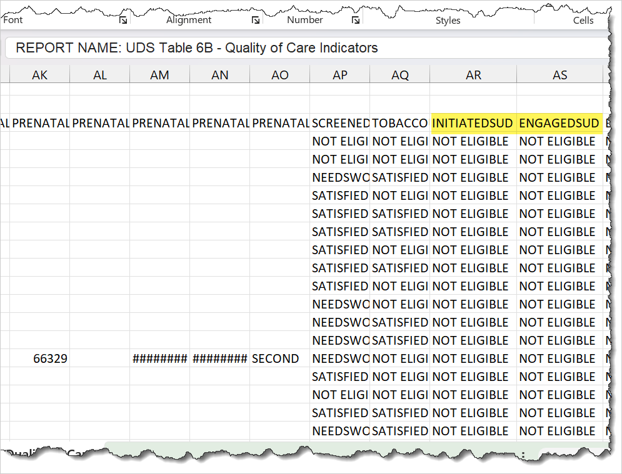Click the TOBACCO column heading cell
The image size is (622, 474).
pos(399,123)
